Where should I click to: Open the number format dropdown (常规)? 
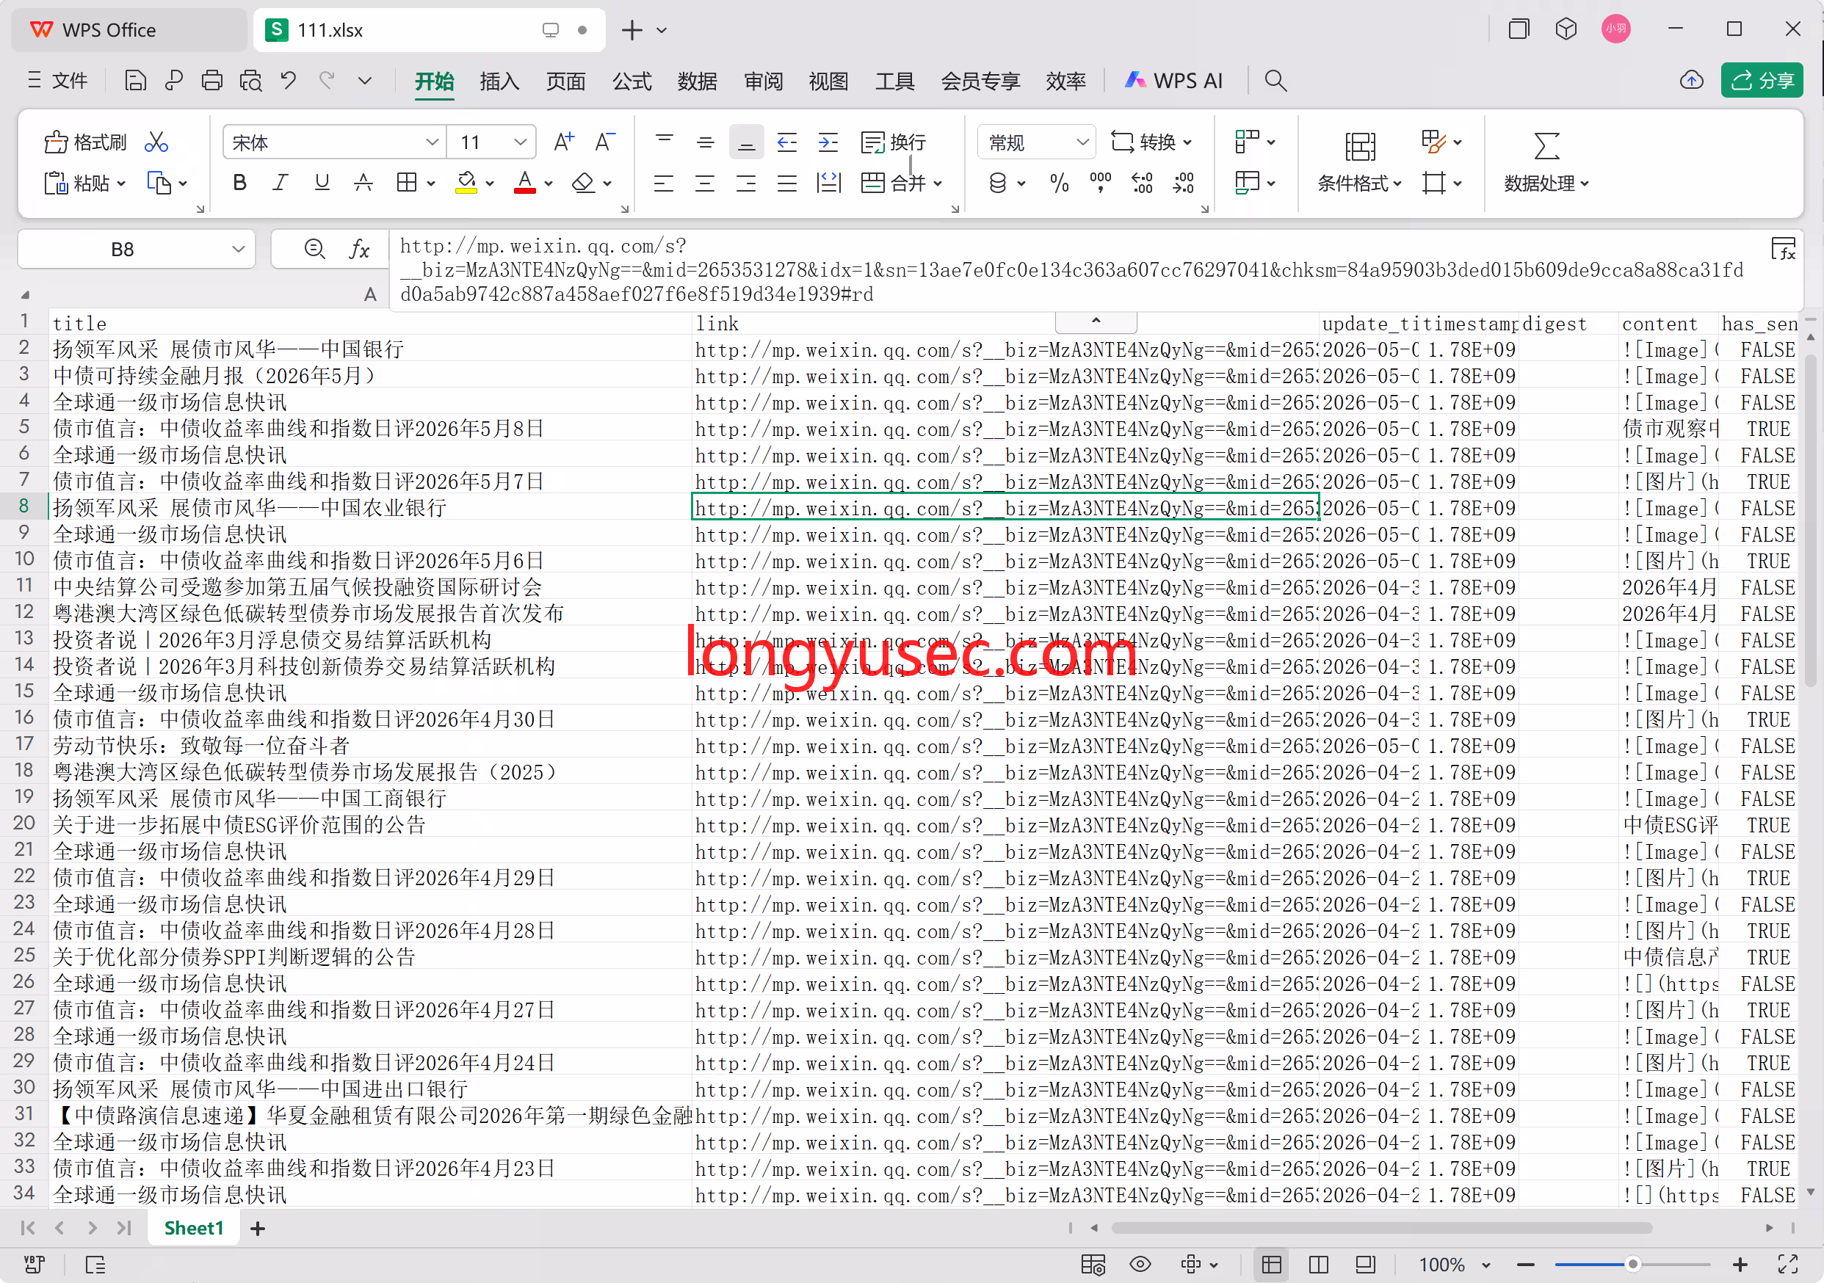pyautogui.click(x=1082, y=142)
